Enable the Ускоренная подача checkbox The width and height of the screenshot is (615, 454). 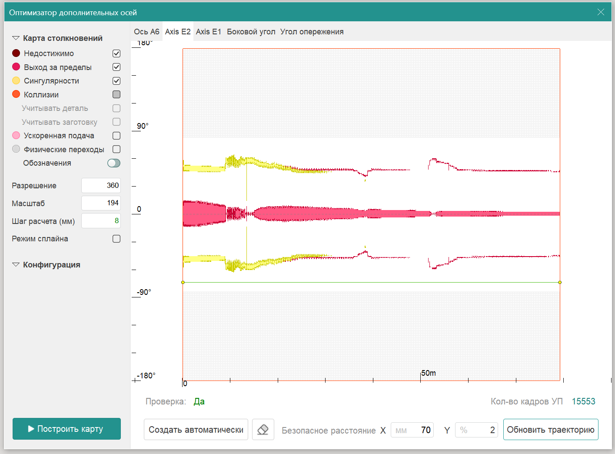coord(116,136)
